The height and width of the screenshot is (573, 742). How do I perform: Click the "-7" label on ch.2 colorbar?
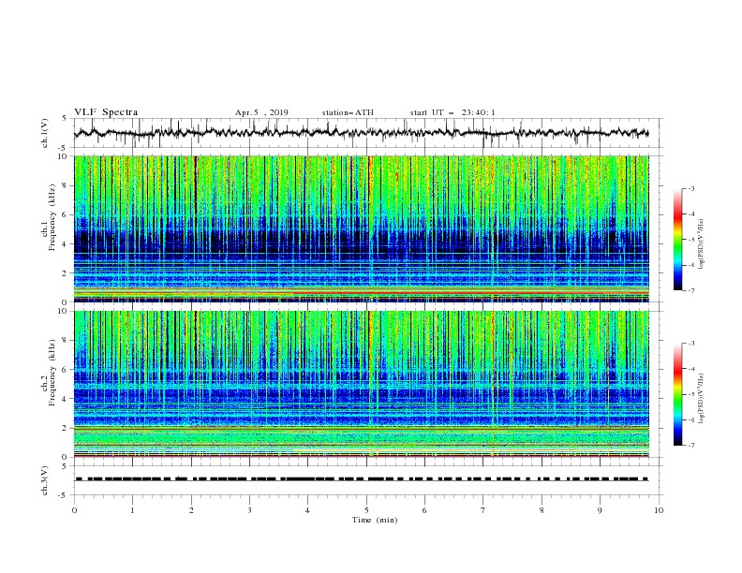coord(691,446)
